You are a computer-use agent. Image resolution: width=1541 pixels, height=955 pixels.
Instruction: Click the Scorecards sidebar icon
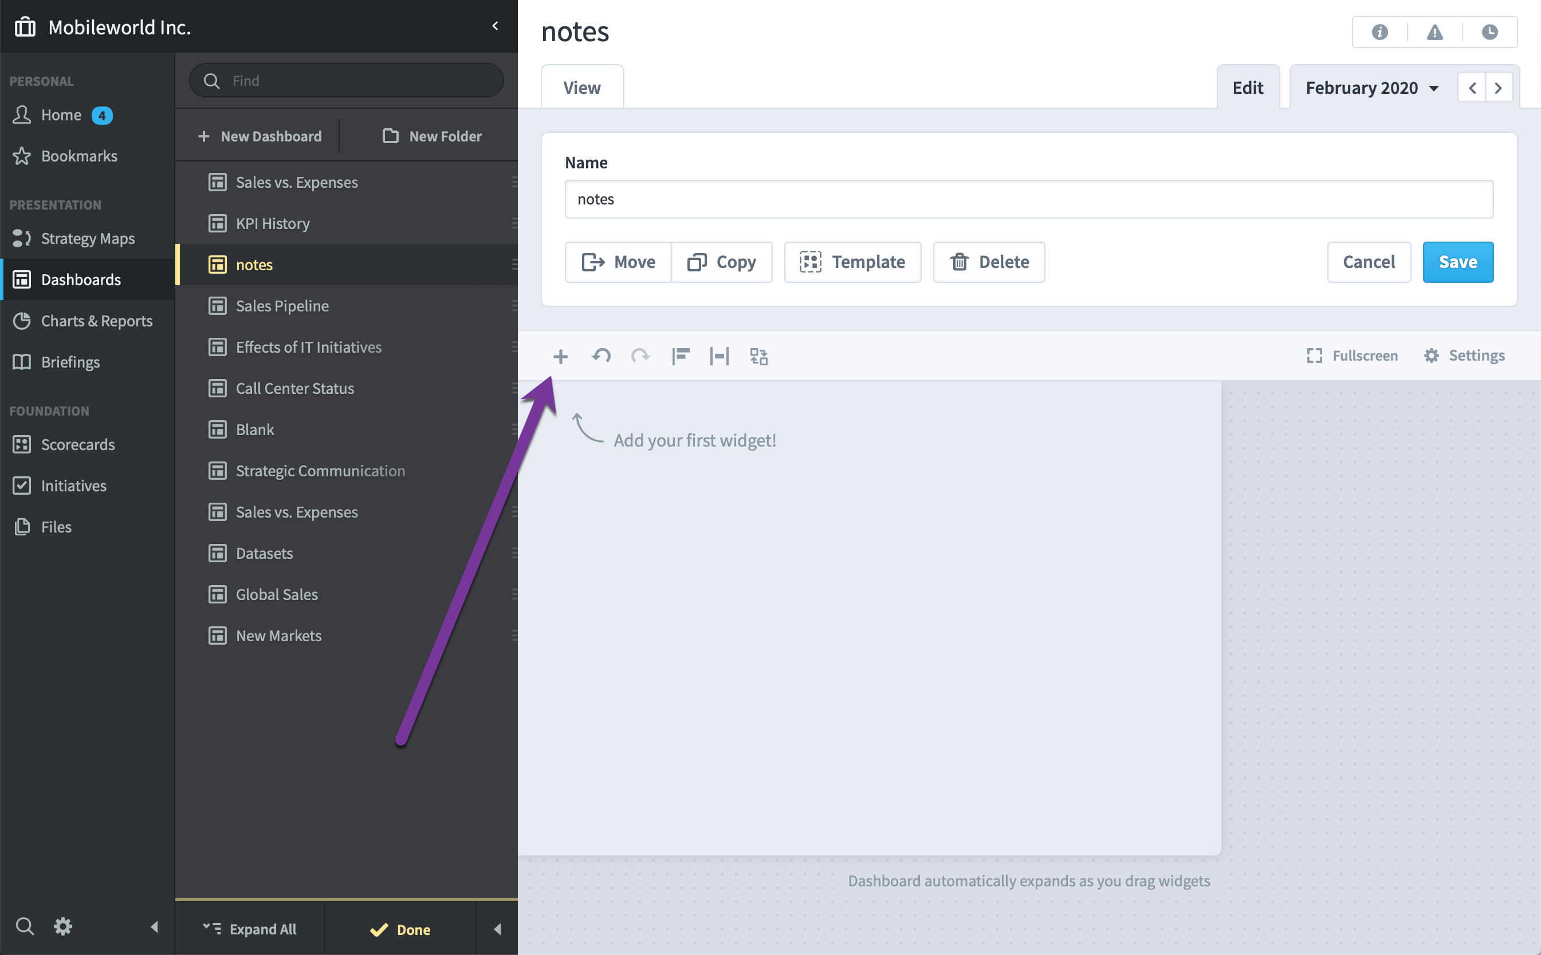pos(22,444)
